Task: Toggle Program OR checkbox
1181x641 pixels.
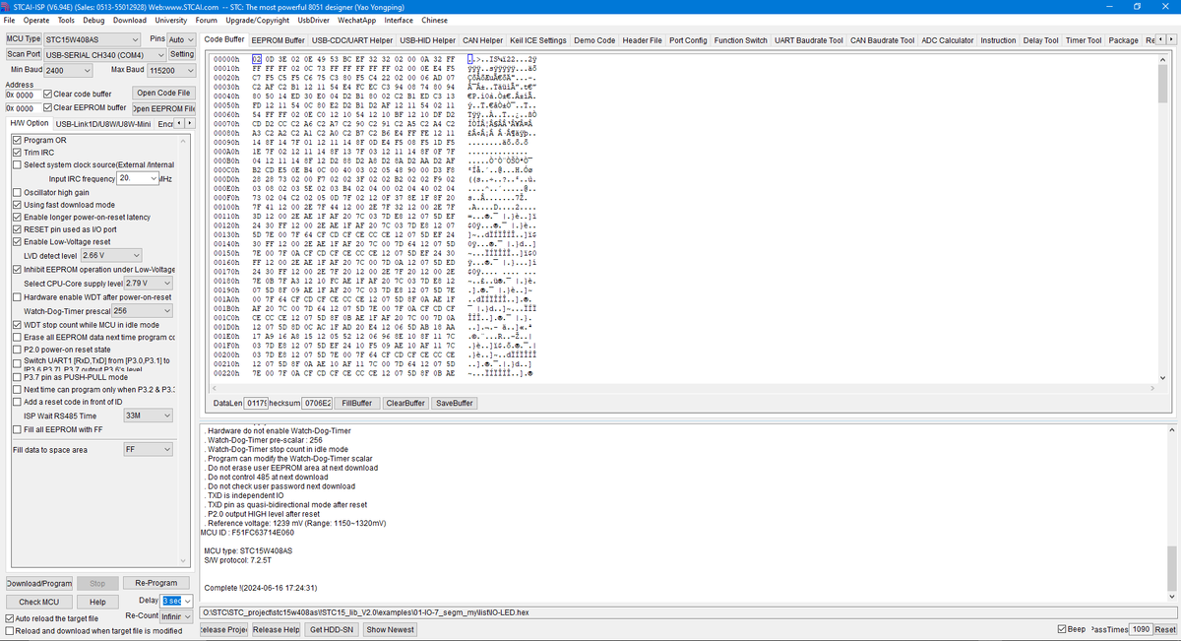Action: (17, 141)
